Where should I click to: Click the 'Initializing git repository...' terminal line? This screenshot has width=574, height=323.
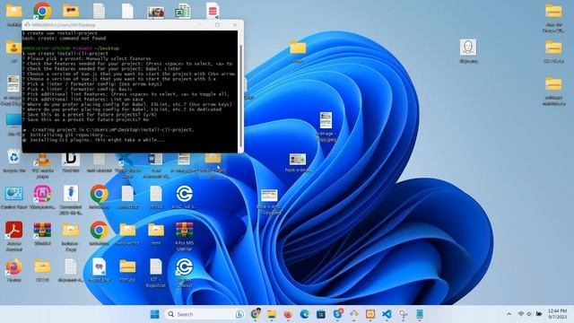tap(66, 135)
